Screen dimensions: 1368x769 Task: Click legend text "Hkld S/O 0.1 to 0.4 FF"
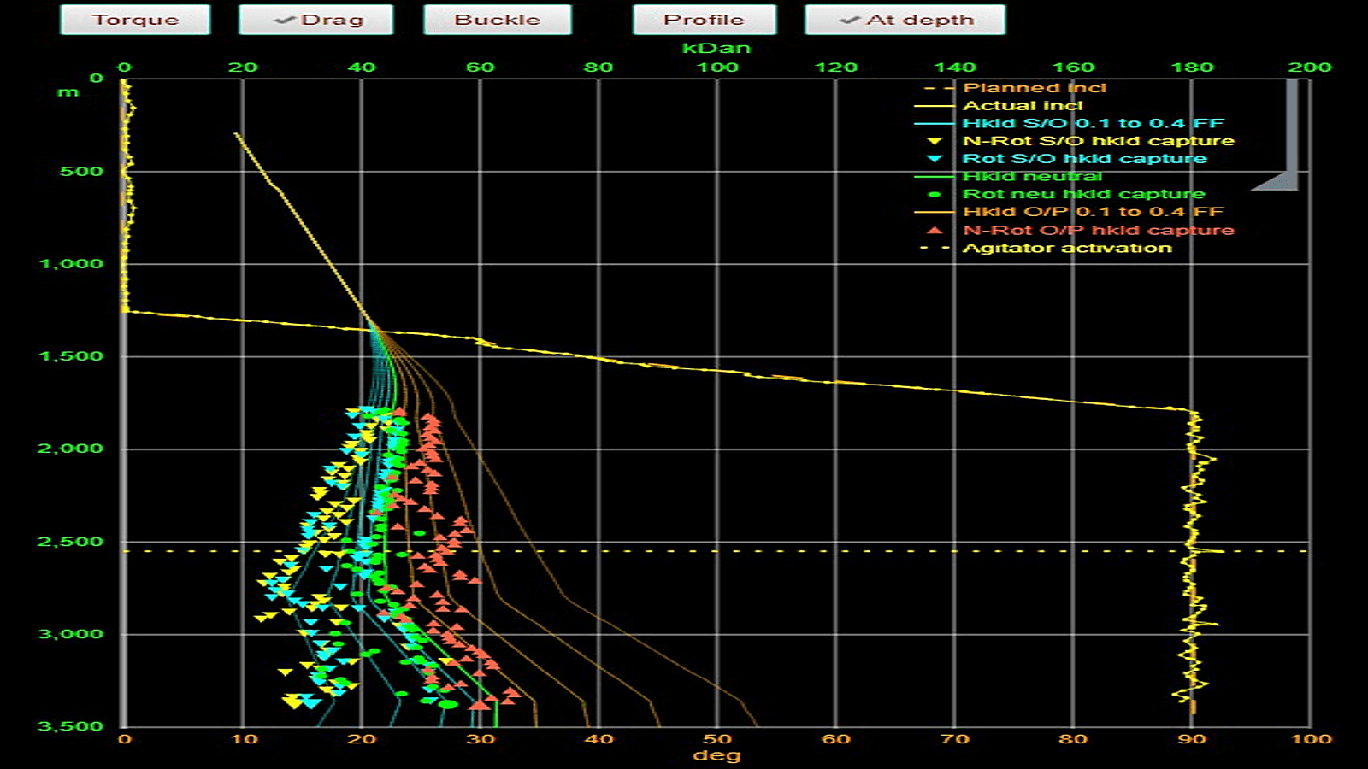1094,123
